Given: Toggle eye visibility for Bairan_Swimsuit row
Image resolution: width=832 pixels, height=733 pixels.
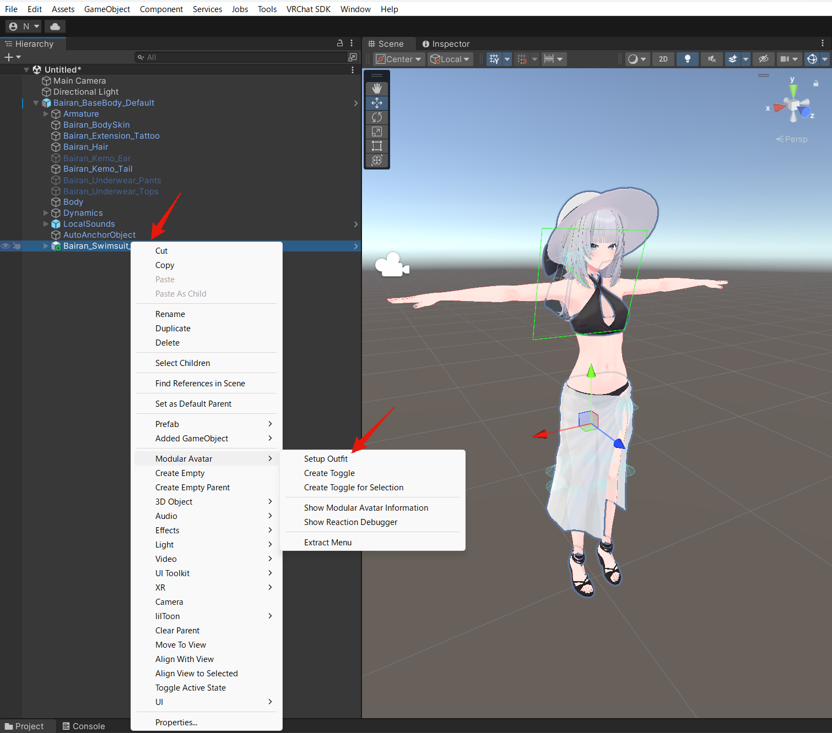Looking at the screenshot, I should point(6,246).
